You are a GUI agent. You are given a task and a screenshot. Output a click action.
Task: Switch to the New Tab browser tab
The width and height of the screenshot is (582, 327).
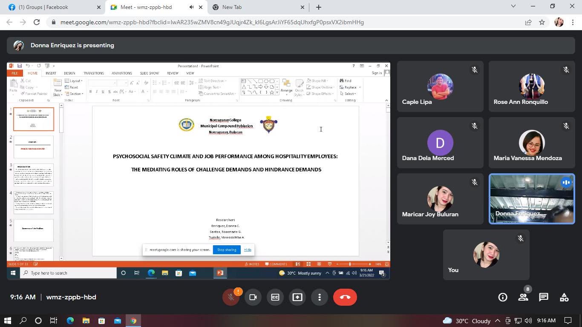pos(258,7)
